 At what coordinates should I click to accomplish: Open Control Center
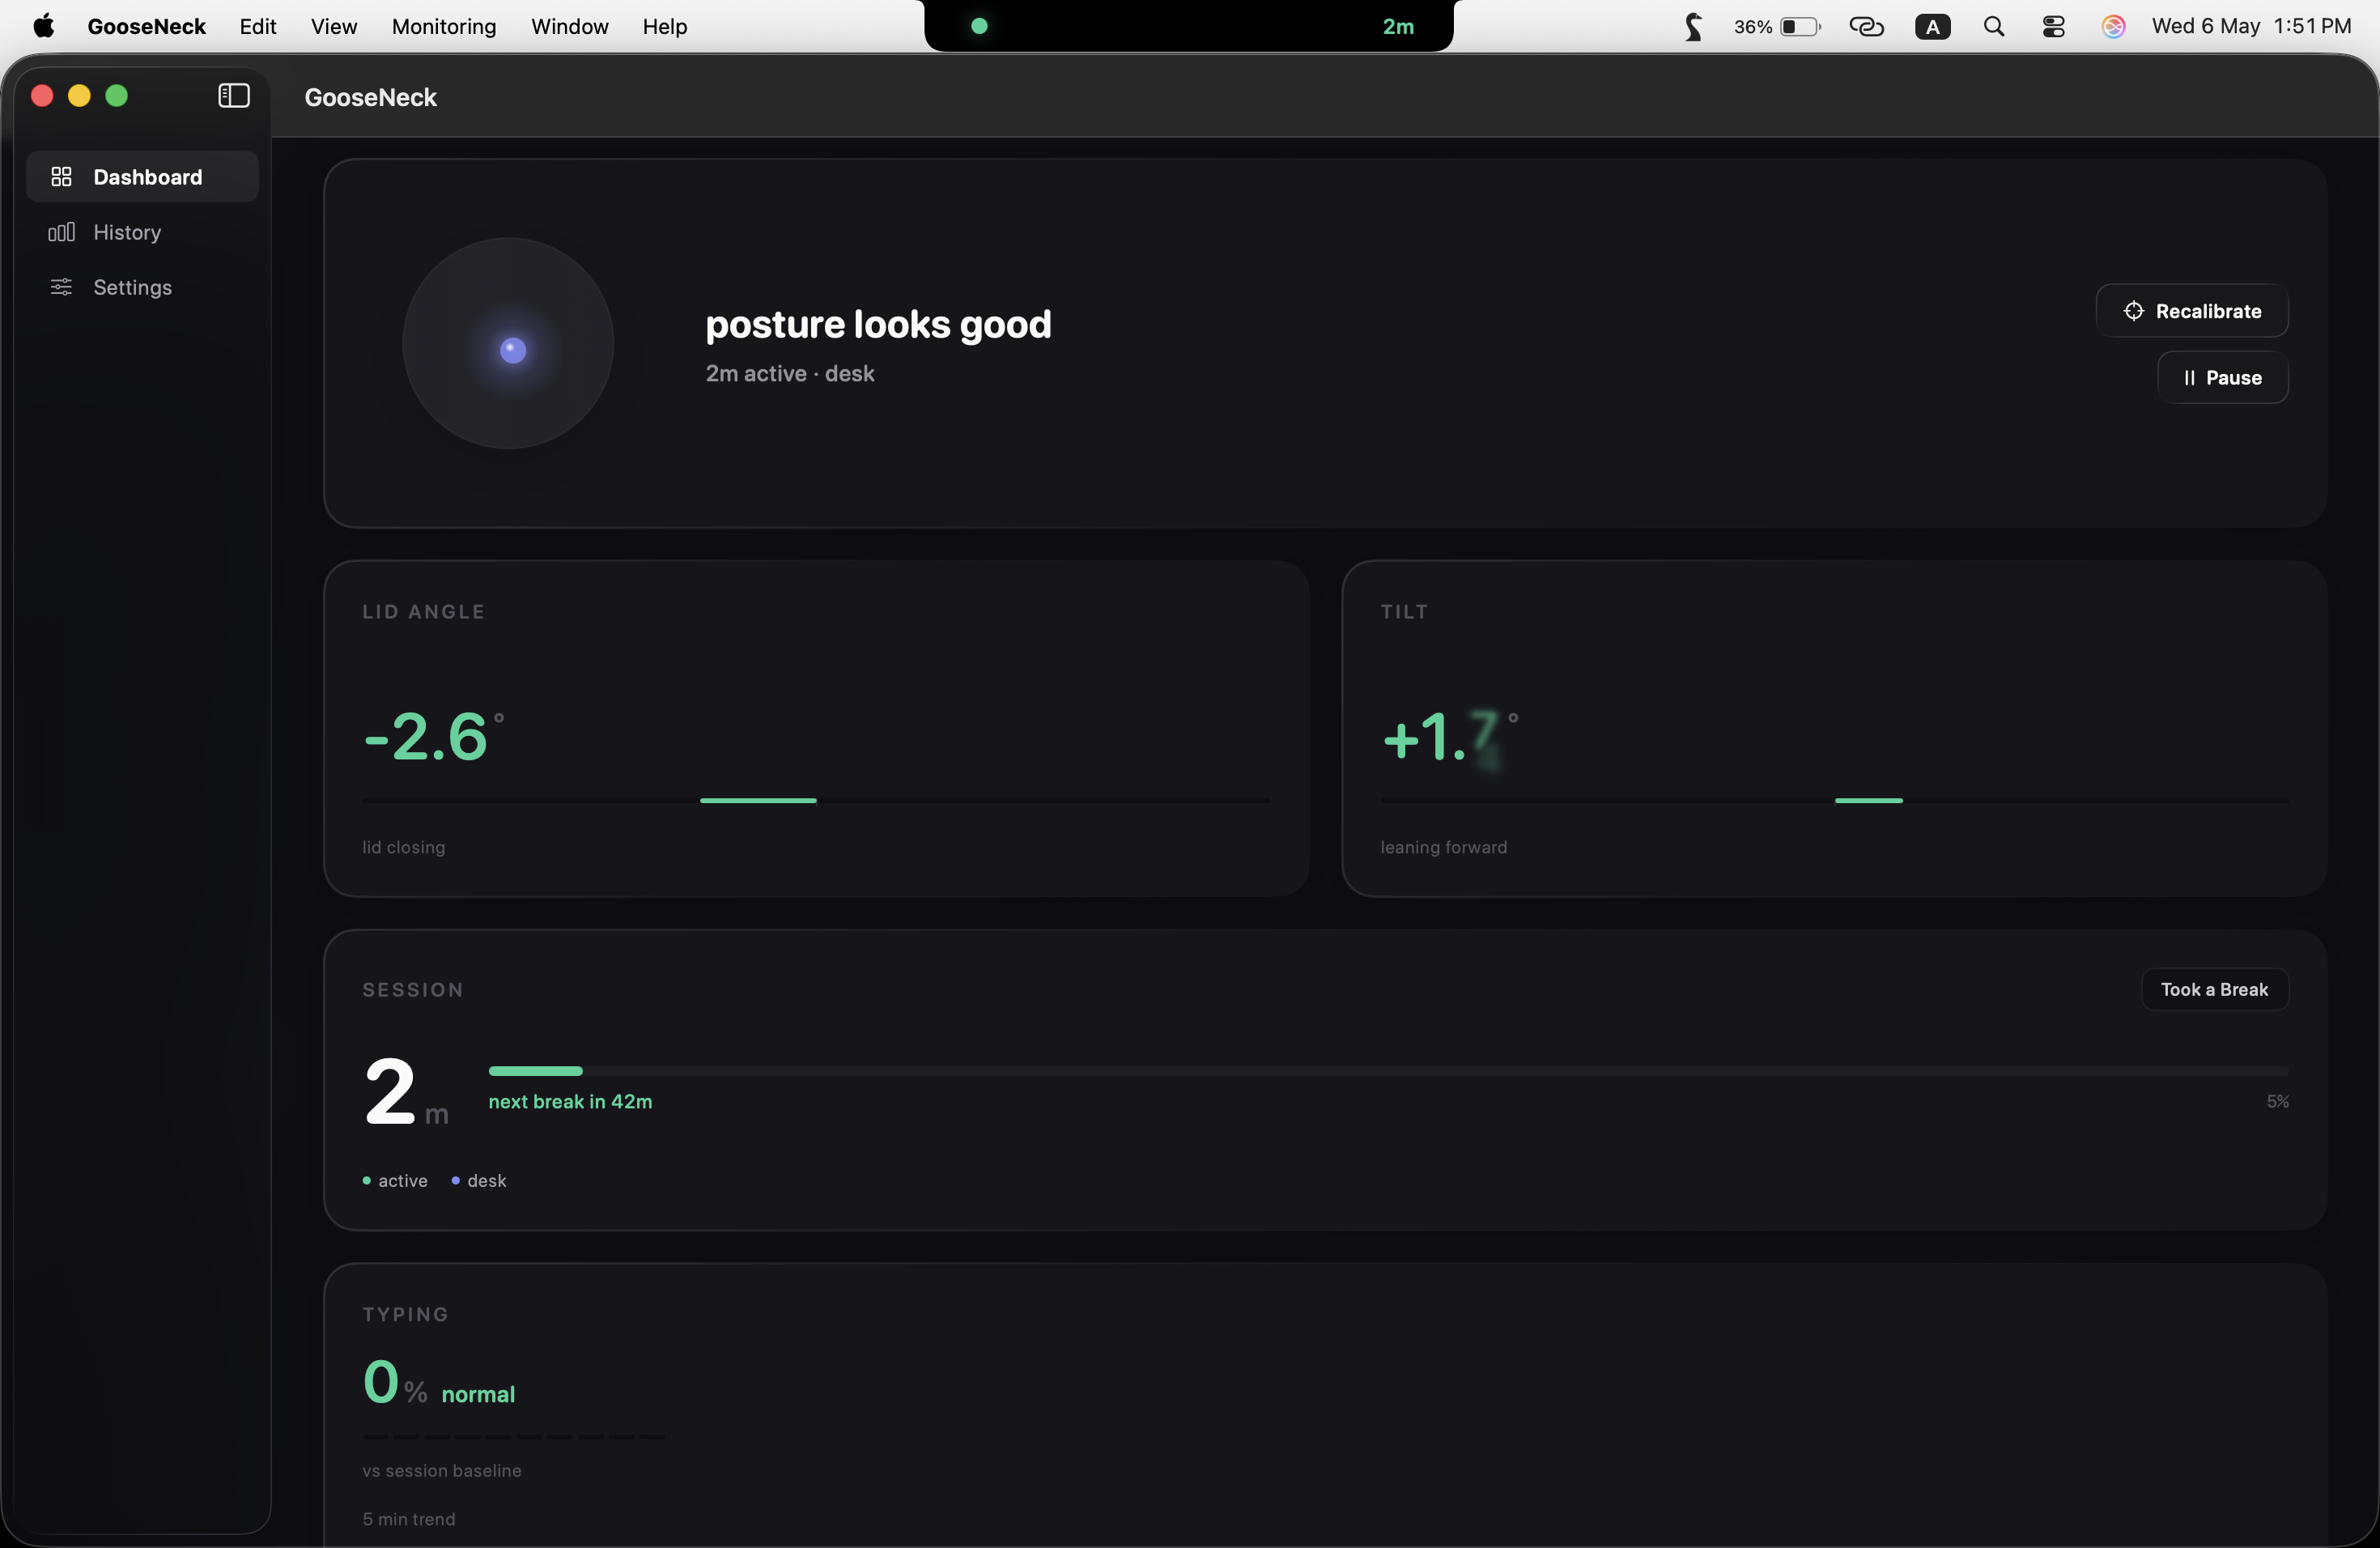[2054, 26]
